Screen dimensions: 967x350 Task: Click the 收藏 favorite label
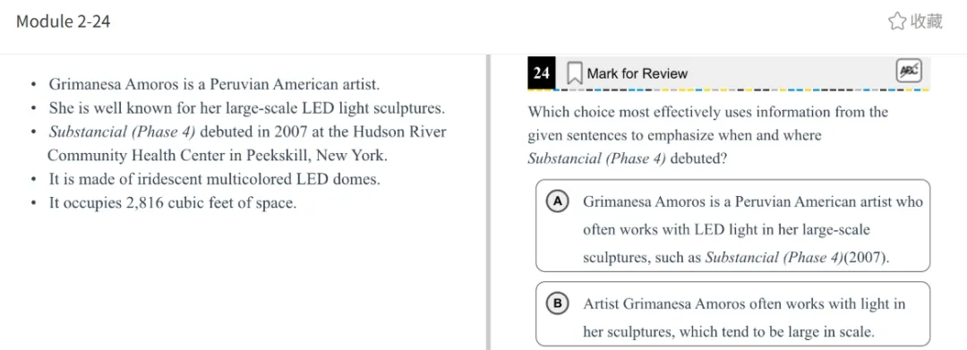(927, 21)
